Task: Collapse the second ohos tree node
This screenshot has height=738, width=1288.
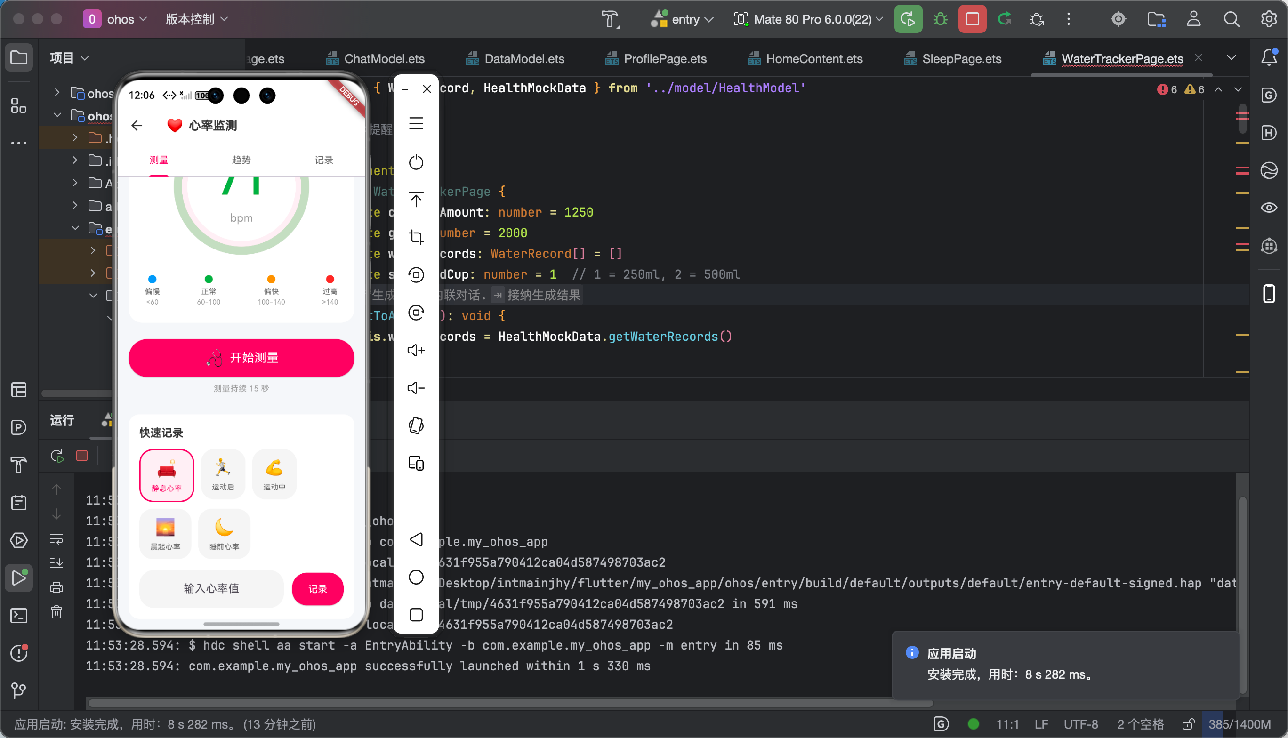Action: tap(57, 115)
